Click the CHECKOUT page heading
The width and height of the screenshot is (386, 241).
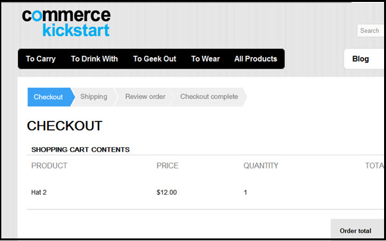pyautogui.click(x=64, y=126)
